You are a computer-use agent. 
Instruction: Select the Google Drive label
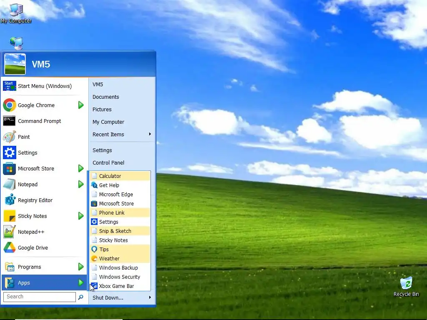tap(33, 247)
